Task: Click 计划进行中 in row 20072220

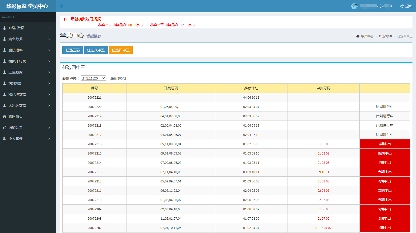Action: pos(385,107)
